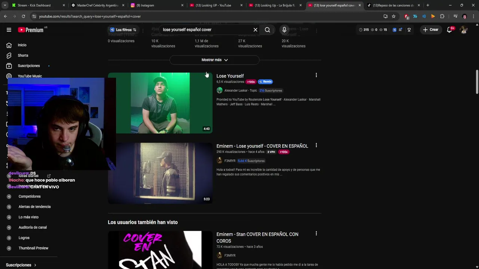Screen dimensions: 479x269
Task: Open site information icon in the address bar
Action: (34, 16)
